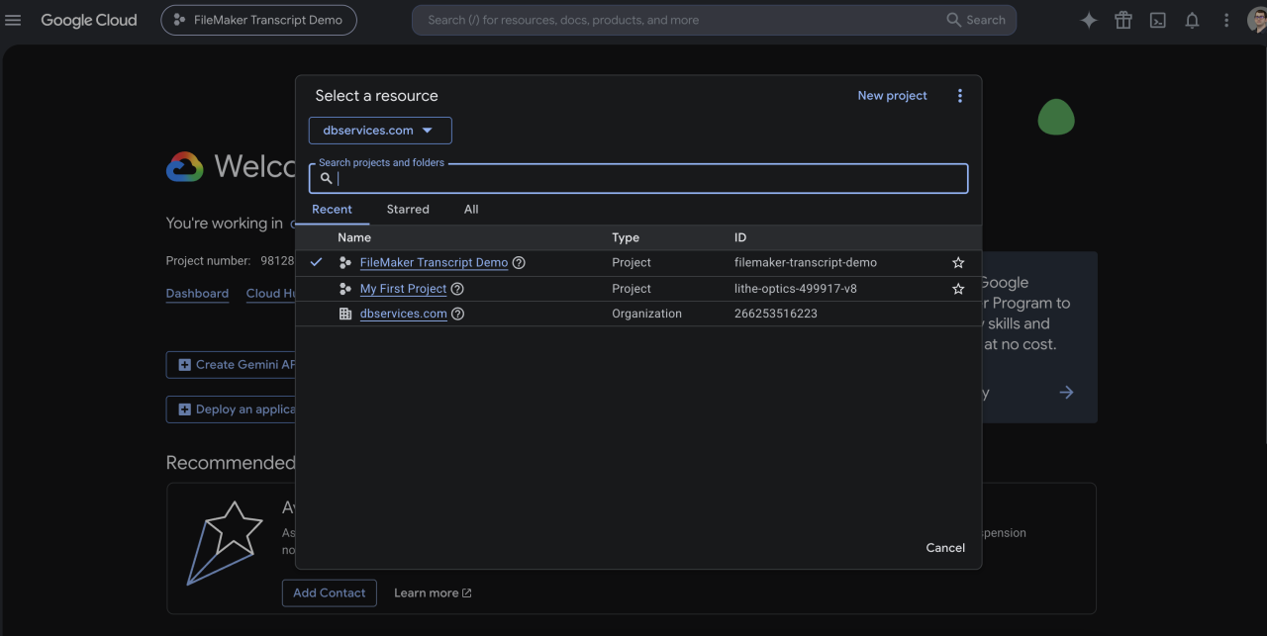Open the dialog's three-dot more options menu
The width and height of the screenshot is (1267, 636).
click(959, 96)
